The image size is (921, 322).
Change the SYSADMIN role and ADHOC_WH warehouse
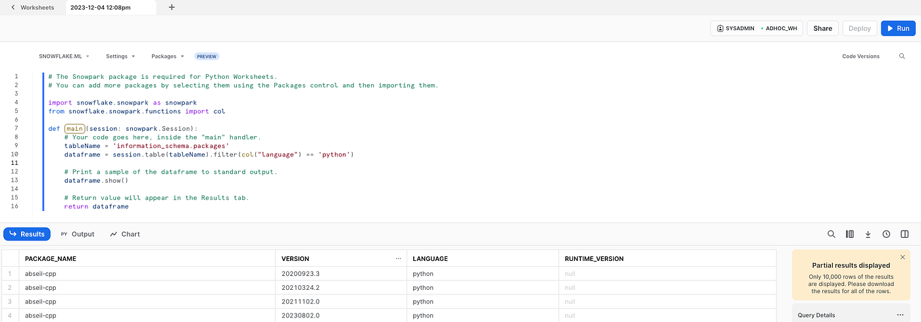pos(757,28)
